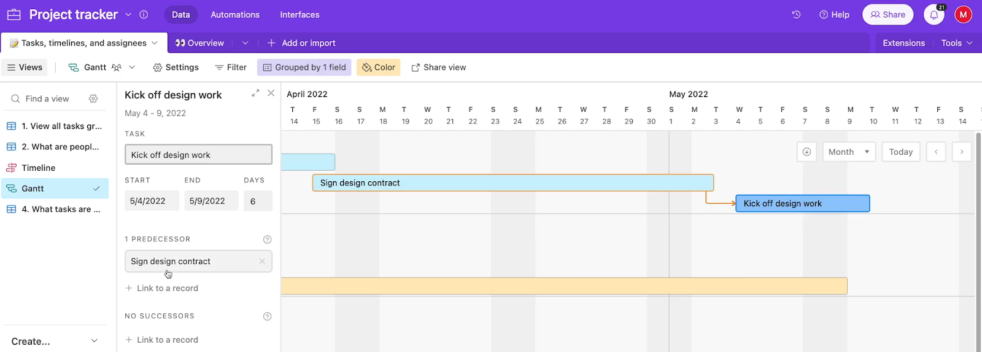Open the Extensions panel
The width and height of the screenshot is (982, 352).
tap(903, 43)
